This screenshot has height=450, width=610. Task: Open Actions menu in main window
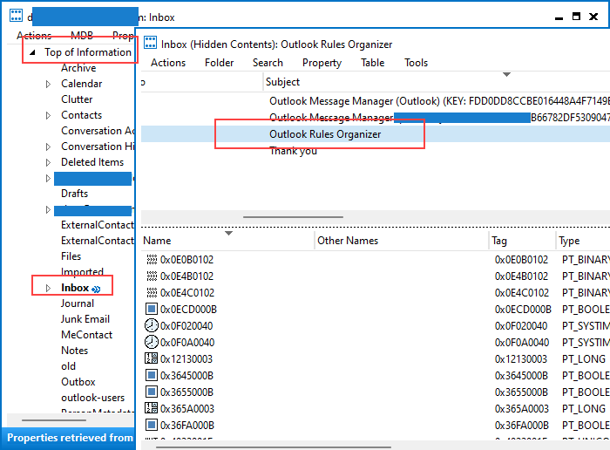[x=34, y=36]
